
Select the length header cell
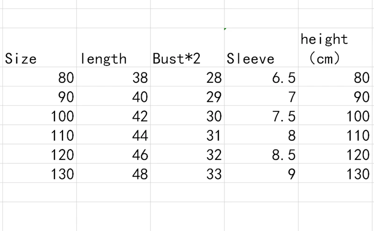[114, 48]
